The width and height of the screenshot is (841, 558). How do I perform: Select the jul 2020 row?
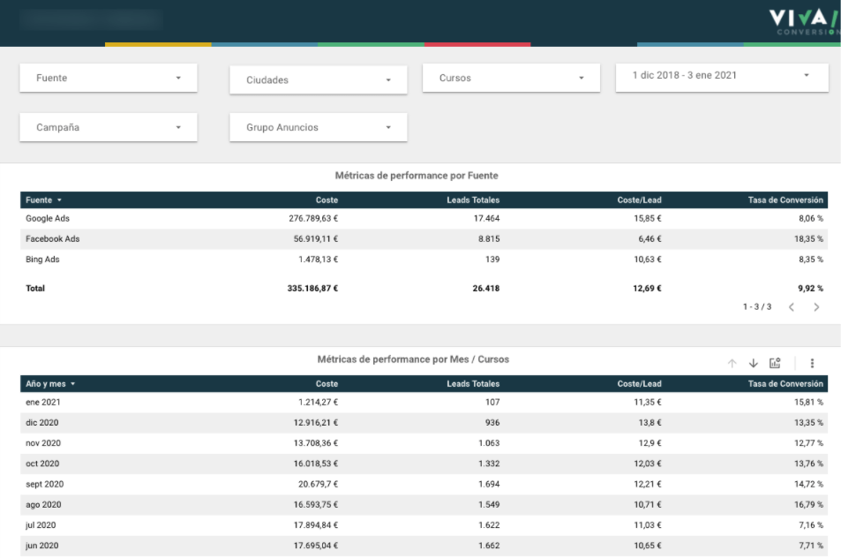click(x=424, y=524)
